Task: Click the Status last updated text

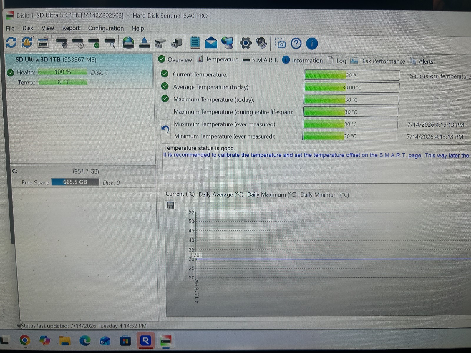Action: pyautogui.click(x=84, y=326)
